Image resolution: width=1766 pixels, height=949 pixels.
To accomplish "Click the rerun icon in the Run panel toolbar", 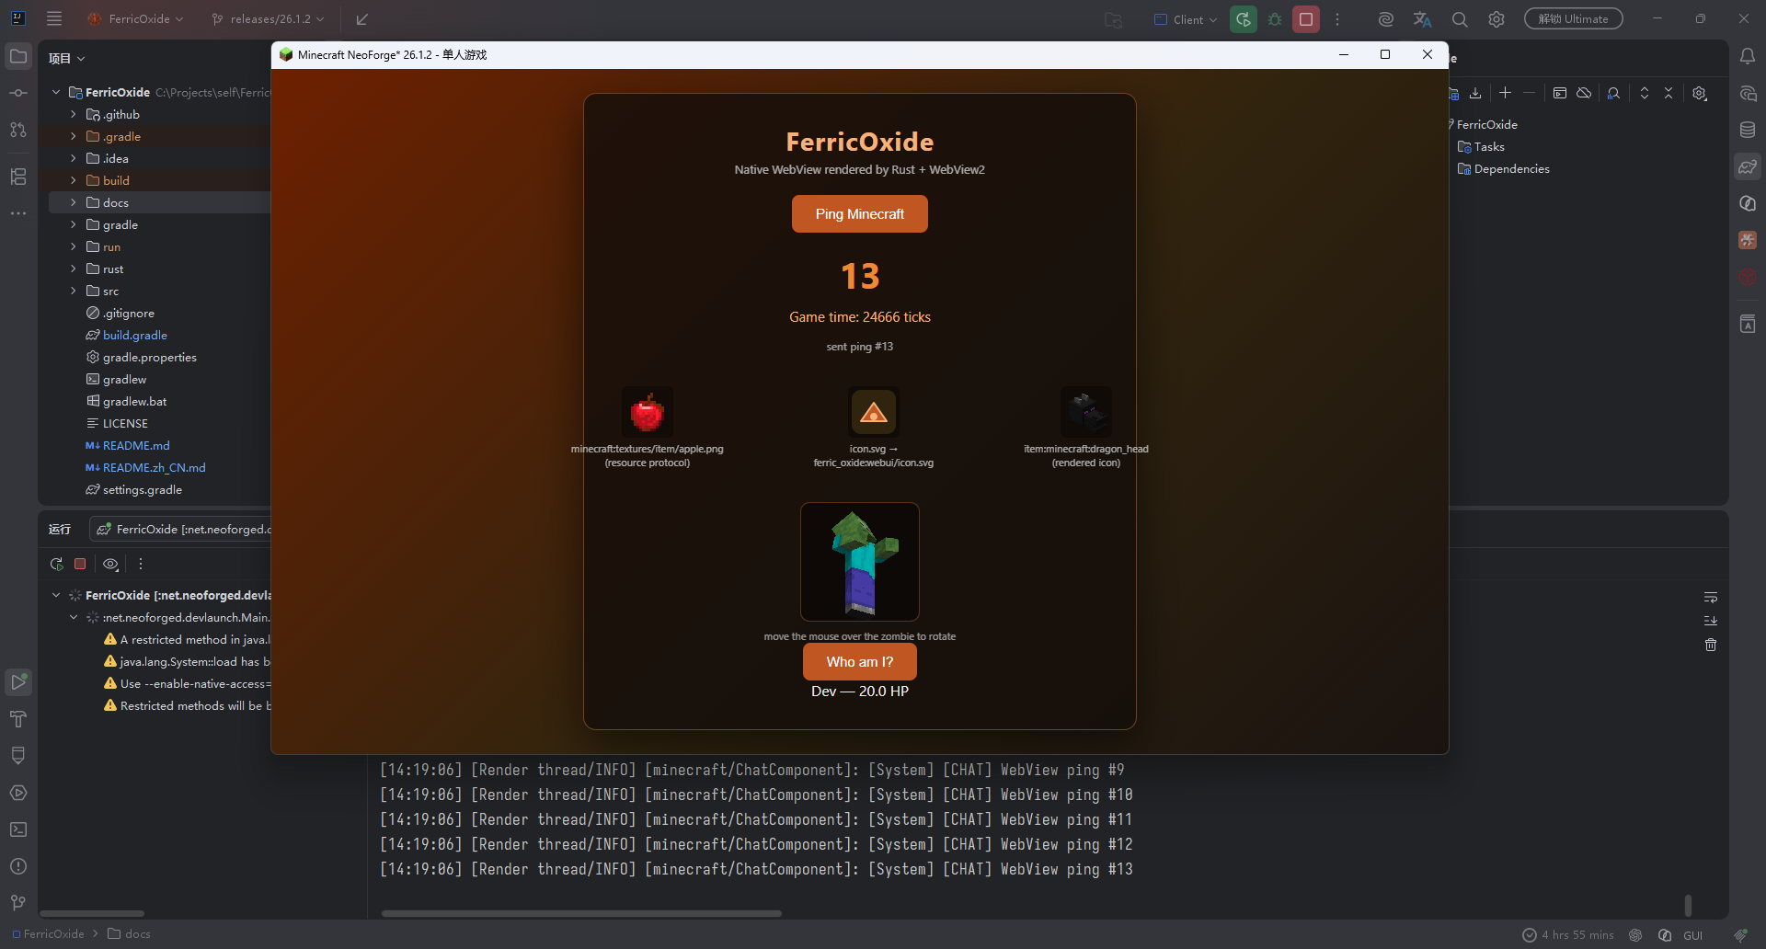I will pyautogui.click(x=57, y=564).
